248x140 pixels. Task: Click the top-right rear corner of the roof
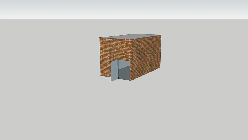tap(161, 35)
